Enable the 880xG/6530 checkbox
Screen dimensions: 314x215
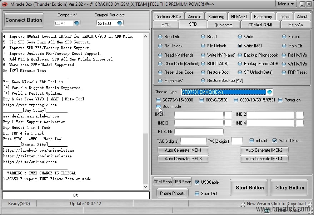coord(202,100)
